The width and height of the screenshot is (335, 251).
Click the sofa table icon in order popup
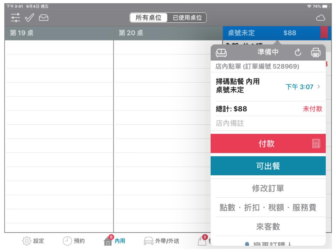pos(221,53)
